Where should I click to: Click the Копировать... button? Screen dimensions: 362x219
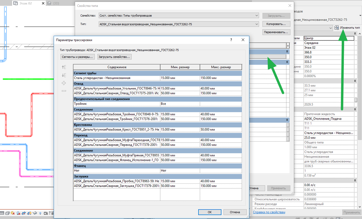coord(276,24)
